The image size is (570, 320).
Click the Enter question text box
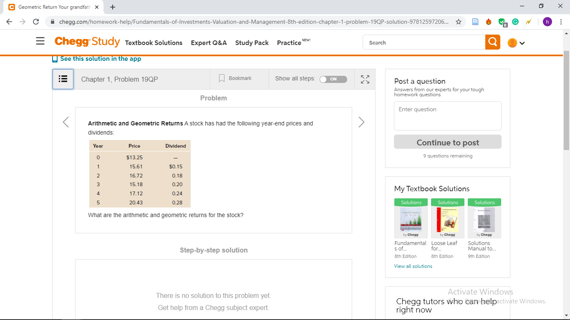(x=448, y=116)
